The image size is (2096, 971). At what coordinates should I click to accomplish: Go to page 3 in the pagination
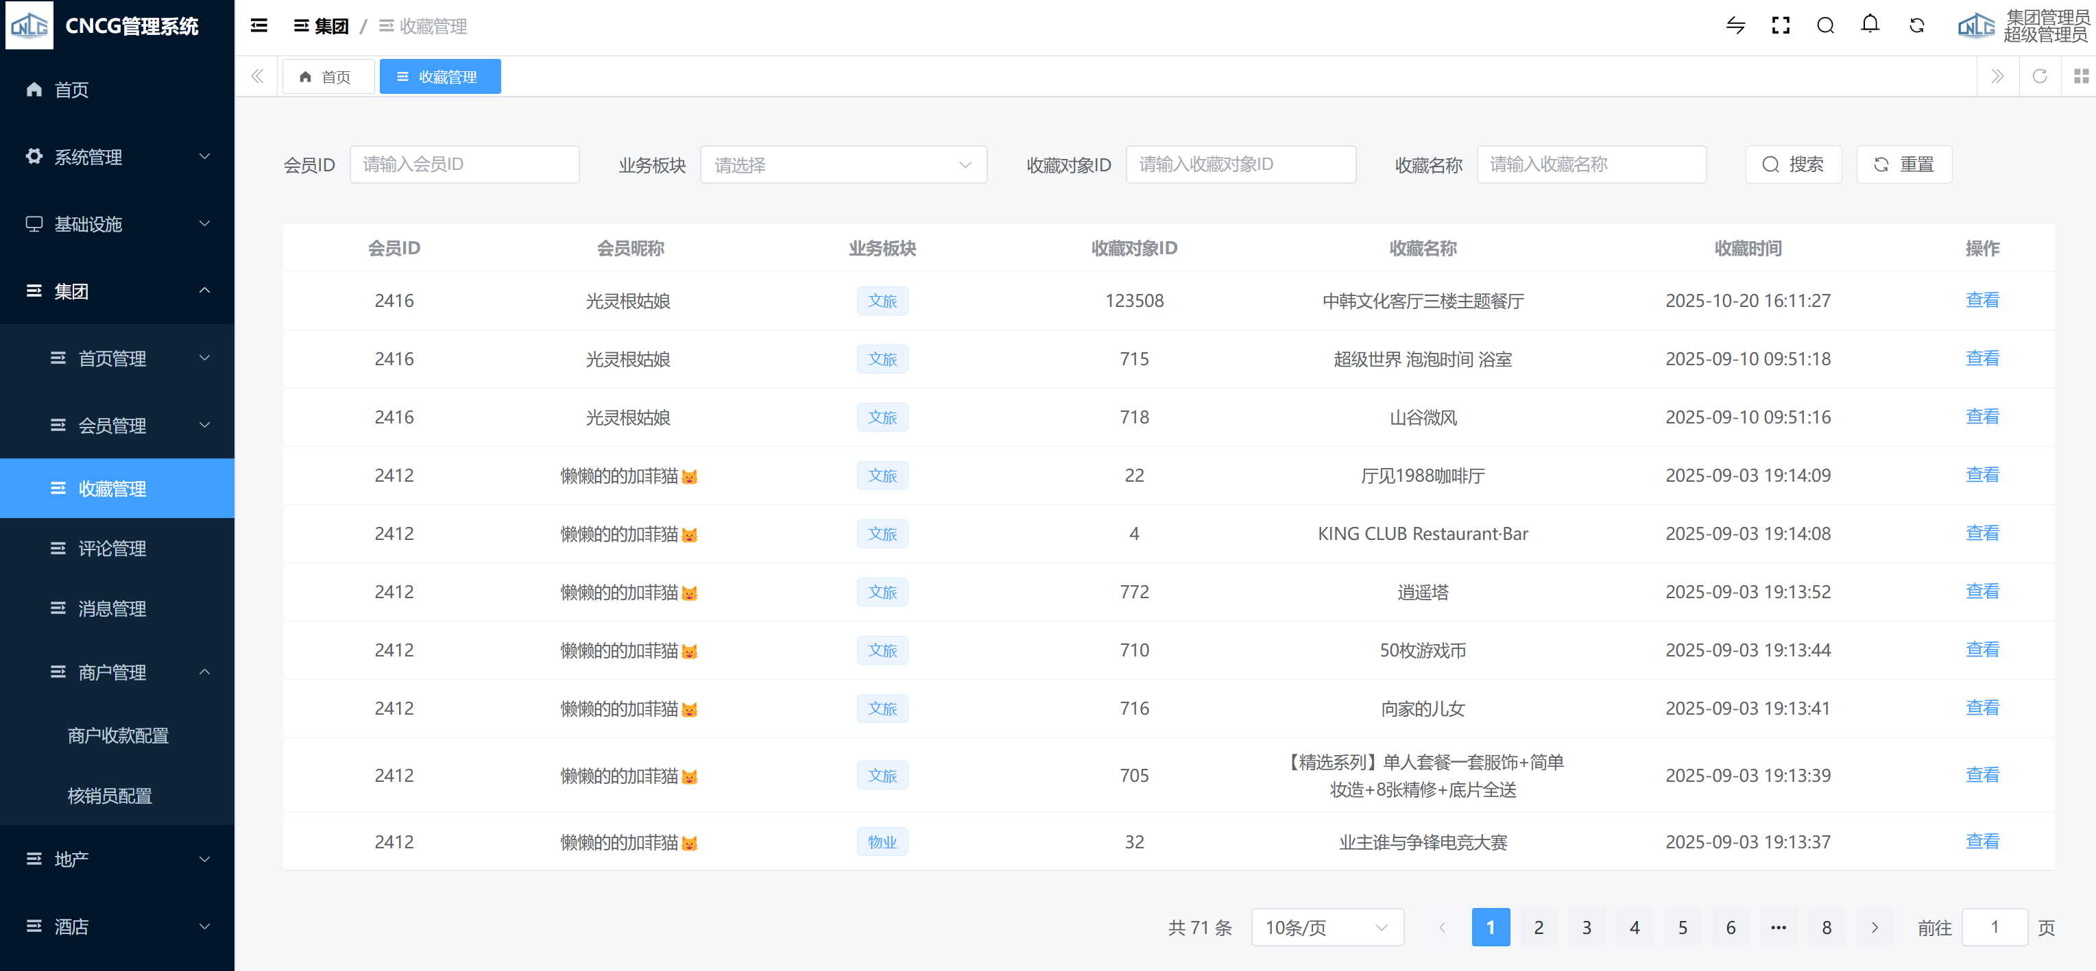1586,927
